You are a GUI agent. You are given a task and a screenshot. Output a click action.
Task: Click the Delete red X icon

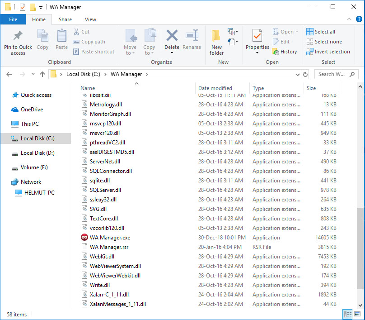(x=172, y=35)
